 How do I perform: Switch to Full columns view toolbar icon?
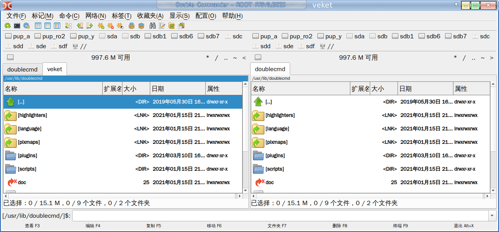click(x=48, y=26)
